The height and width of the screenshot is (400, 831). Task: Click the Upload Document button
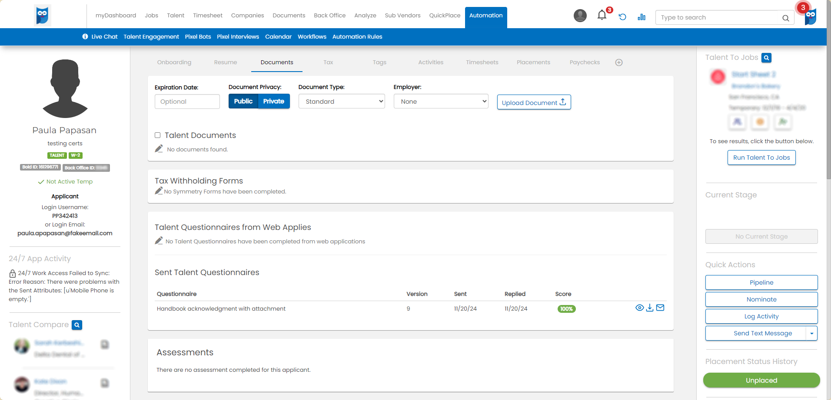pos(534,102)
